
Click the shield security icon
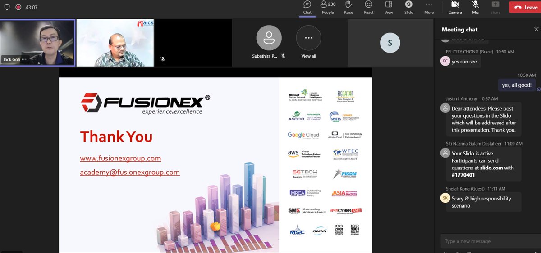click(x=7, y=7)
